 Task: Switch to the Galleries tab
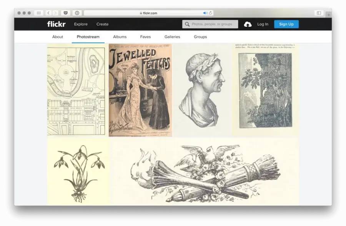172,37
